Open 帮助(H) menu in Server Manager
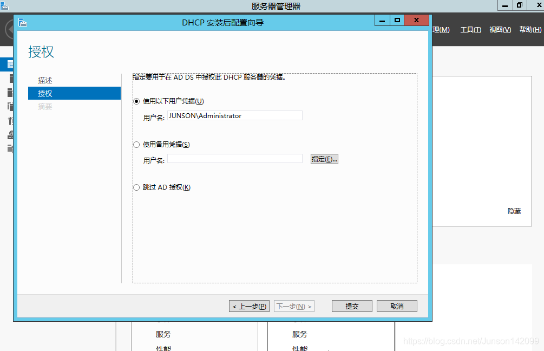 tap(530, 30)
